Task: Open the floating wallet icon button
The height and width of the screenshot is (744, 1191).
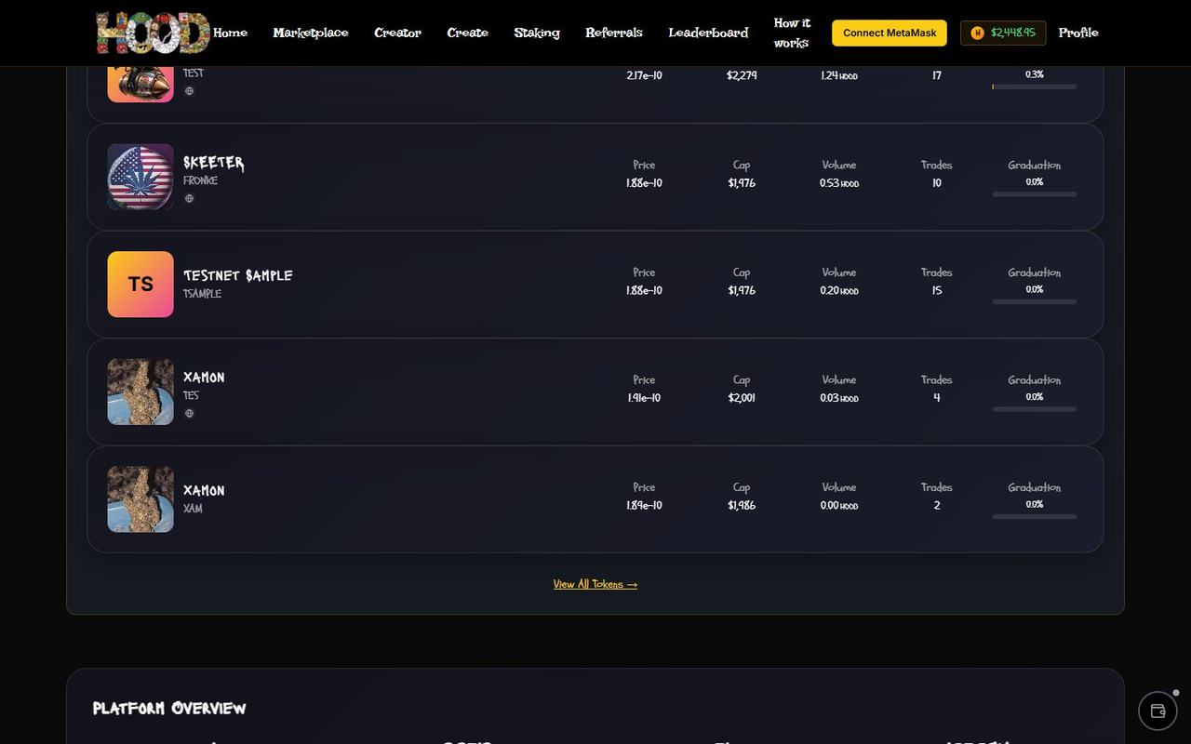Action: coord(1158,711)
